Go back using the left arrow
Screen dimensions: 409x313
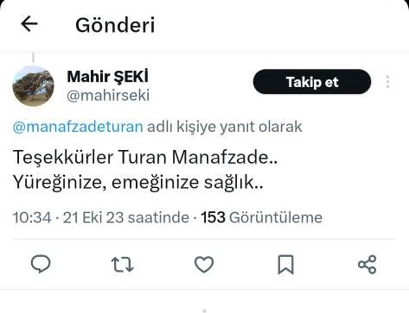click(x=29, y=23)
